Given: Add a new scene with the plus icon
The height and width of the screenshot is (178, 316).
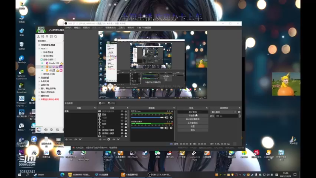Looking at the screenshot, I should (x=66, y=139).
